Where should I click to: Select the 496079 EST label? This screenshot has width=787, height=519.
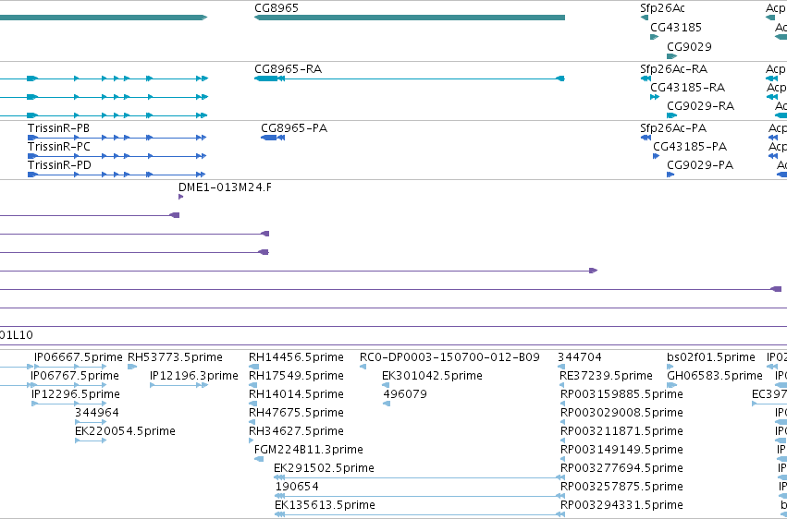[x=405, y=394]
